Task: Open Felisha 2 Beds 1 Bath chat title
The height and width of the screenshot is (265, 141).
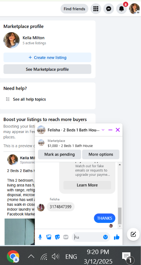Action: click(74, 130)
